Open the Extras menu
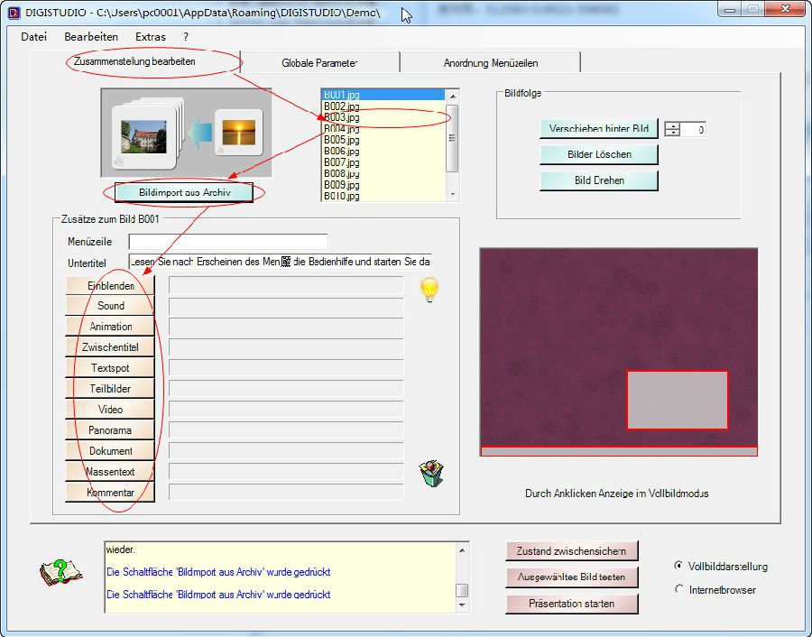 tap(151, 37)
